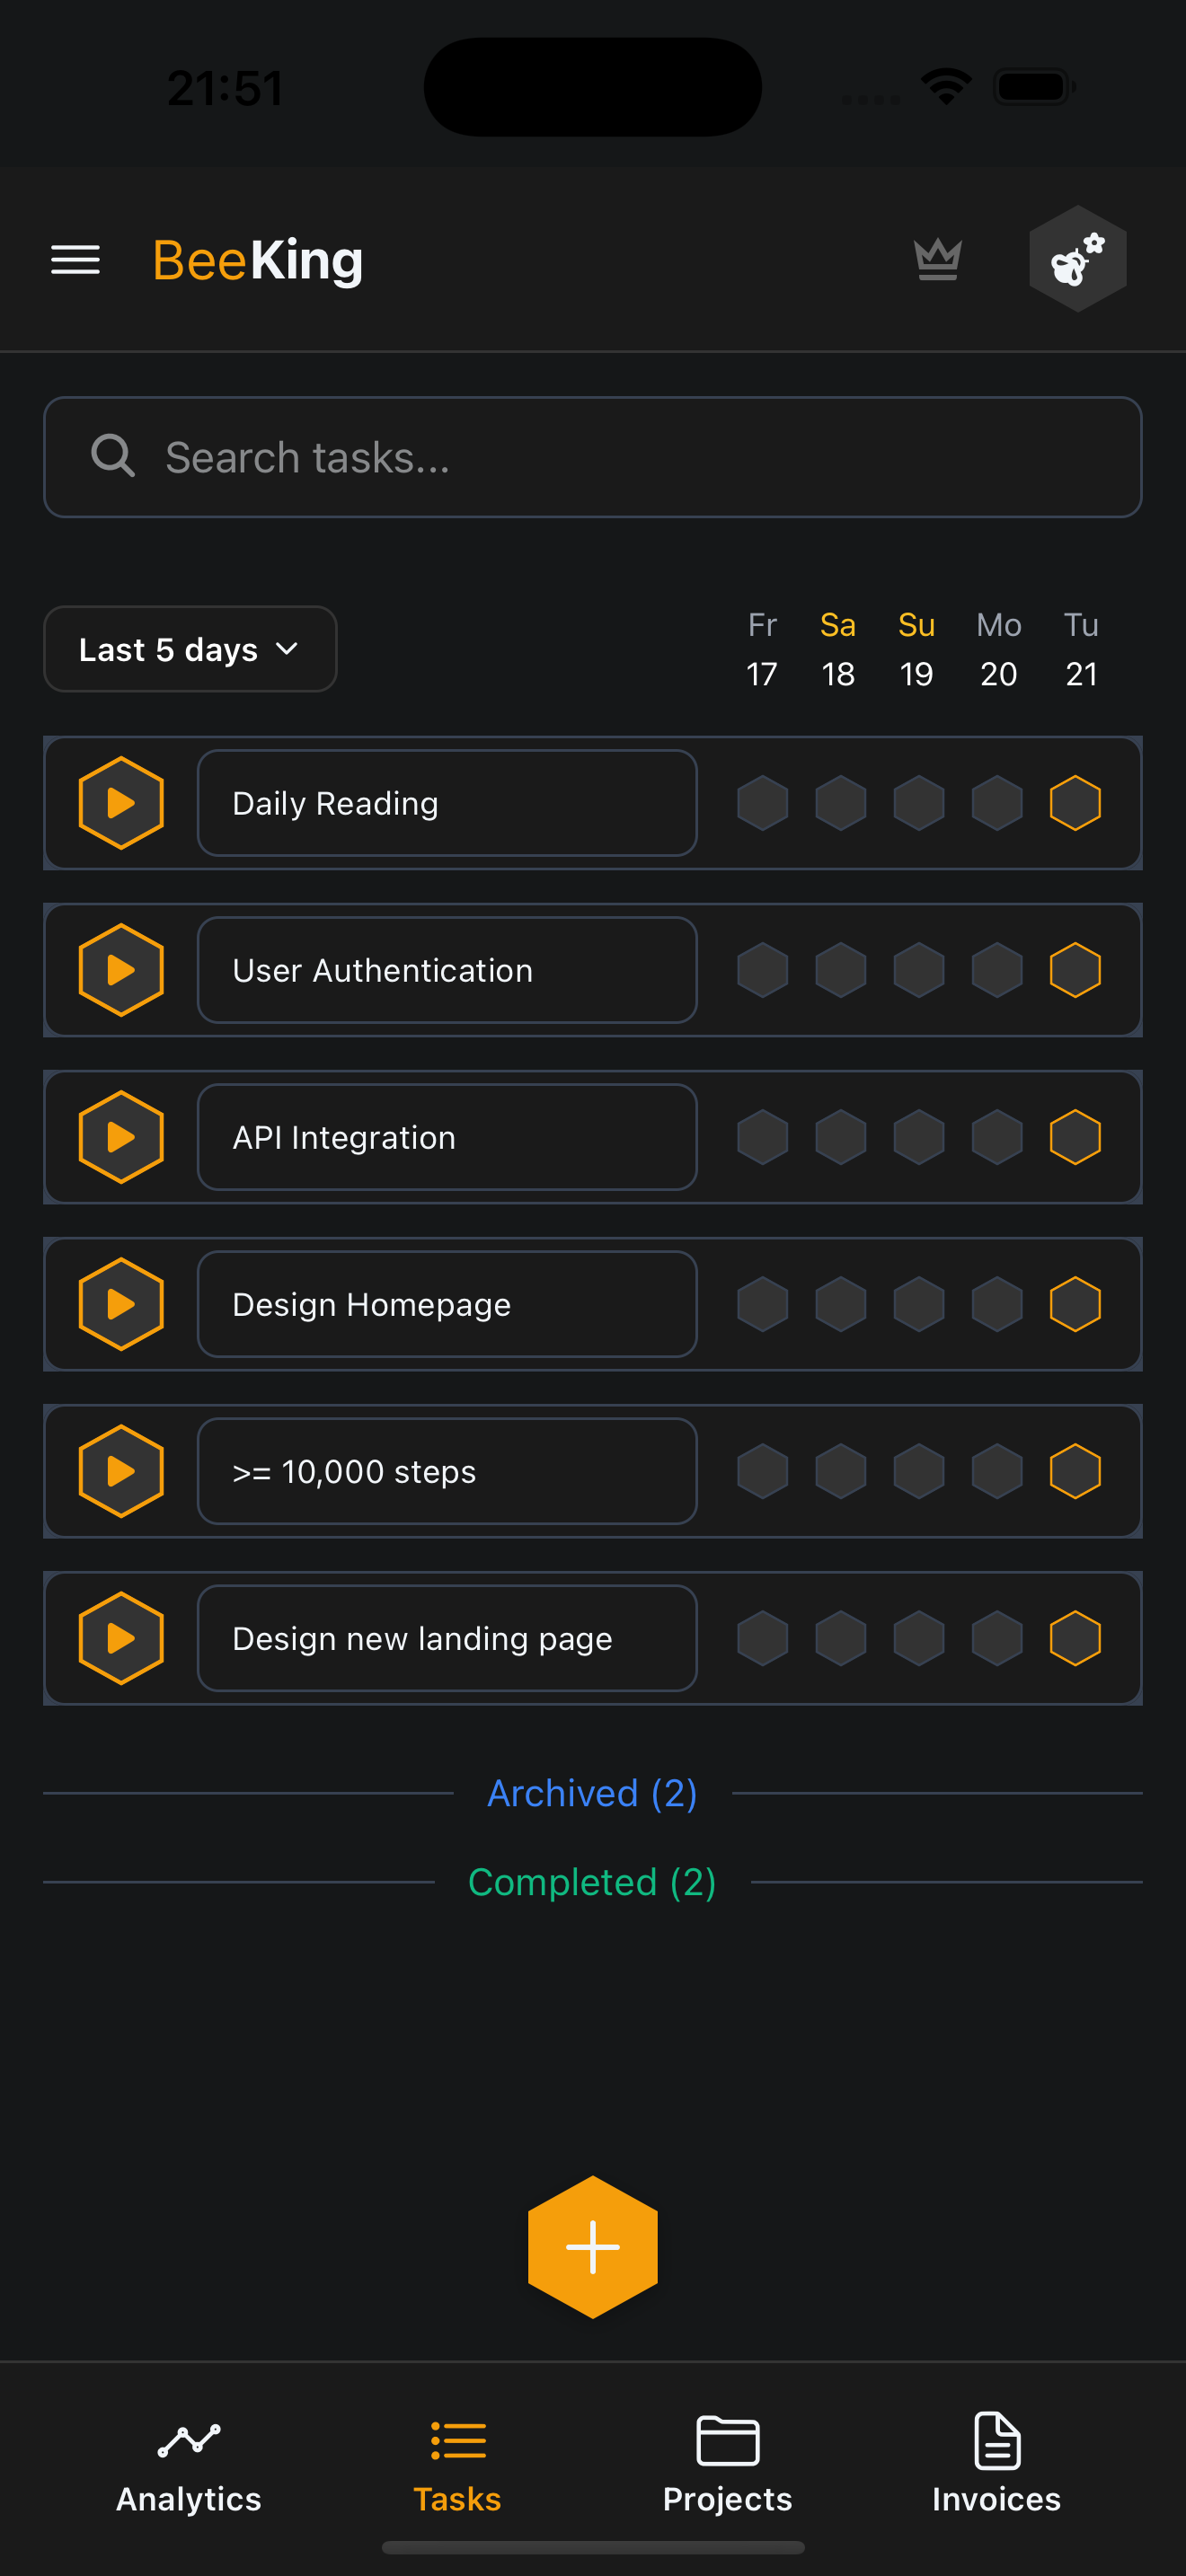Toggle User Authentication hexagon for Tu 21
1186x2576 pixels.
(1075, 970)
